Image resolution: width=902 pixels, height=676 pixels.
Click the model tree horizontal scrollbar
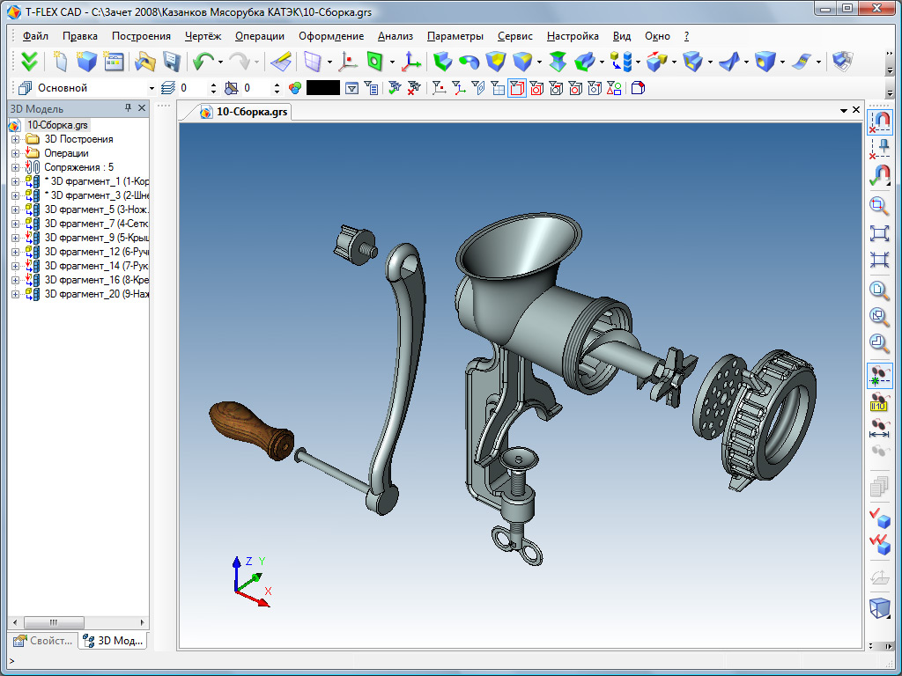(x=78, y=622)
